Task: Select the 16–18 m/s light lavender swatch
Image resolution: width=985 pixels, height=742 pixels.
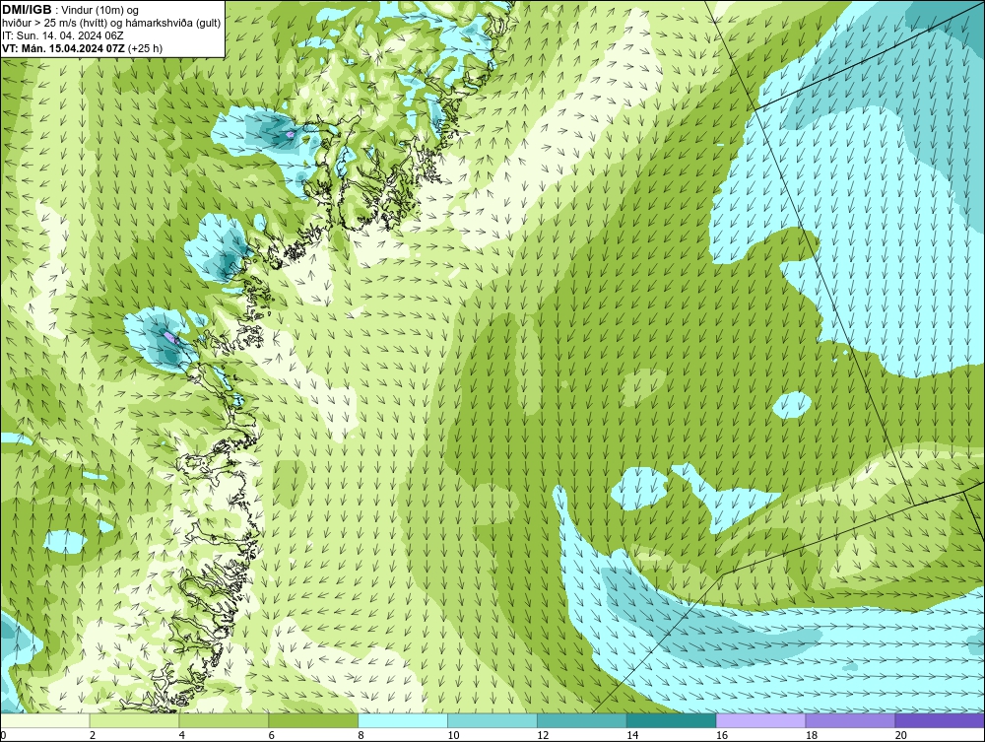Action: point(760,720)
